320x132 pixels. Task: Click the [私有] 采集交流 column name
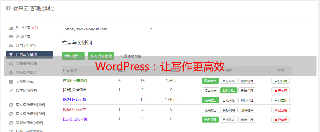pyautogui.click(x=75, y=80)
